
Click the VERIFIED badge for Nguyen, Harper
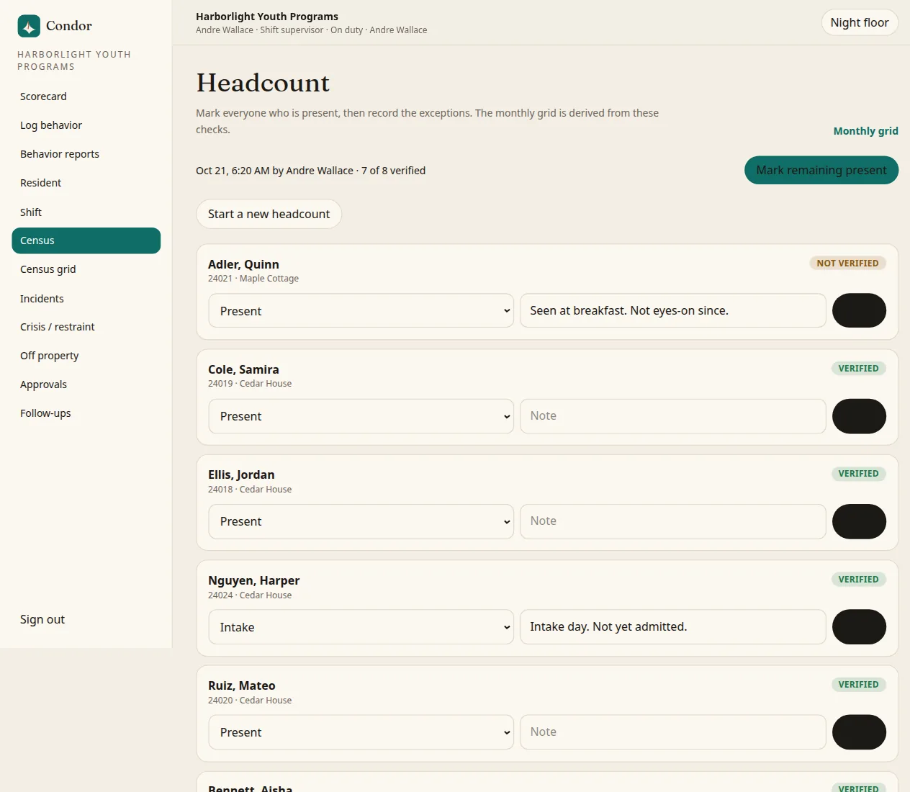point(858,580)
